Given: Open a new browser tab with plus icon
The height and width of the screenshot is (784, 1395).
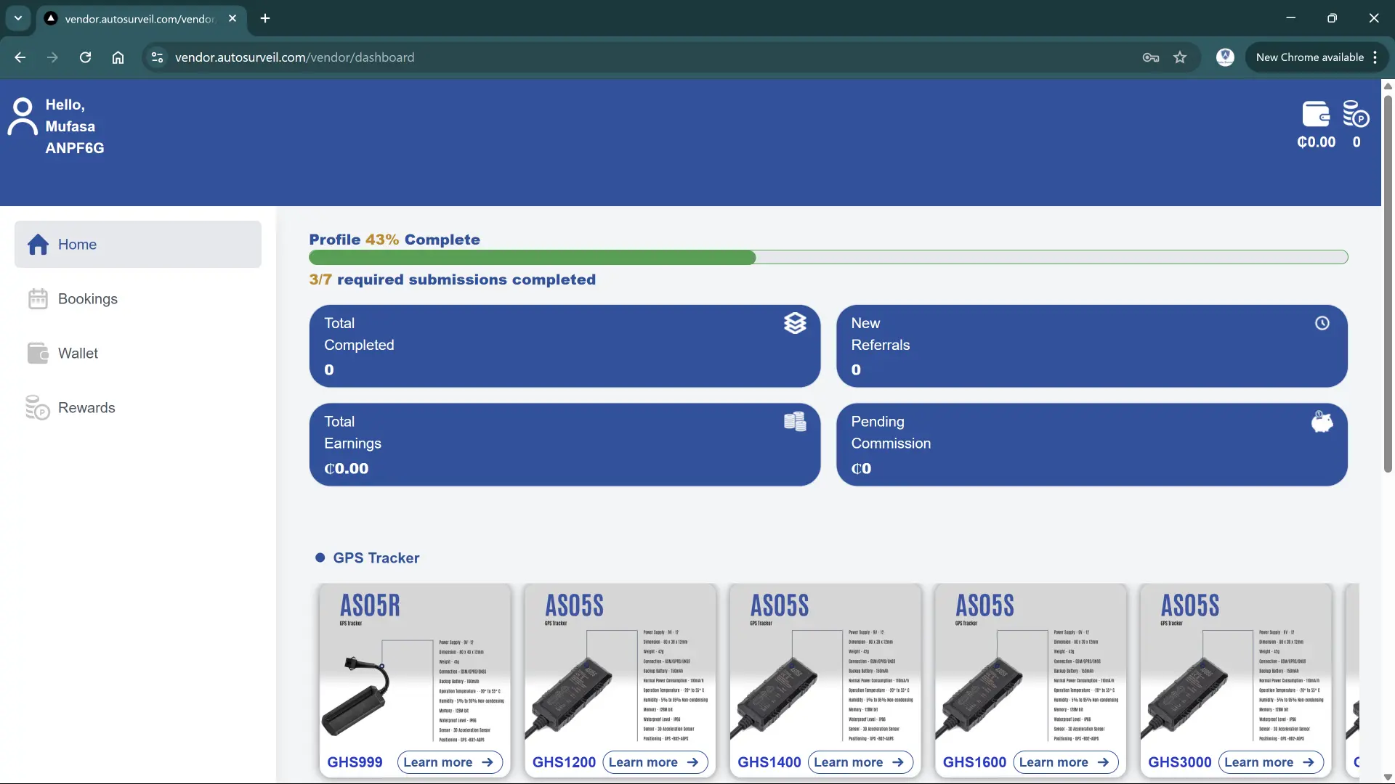Looking at the screenshot, I should [265, 18].
